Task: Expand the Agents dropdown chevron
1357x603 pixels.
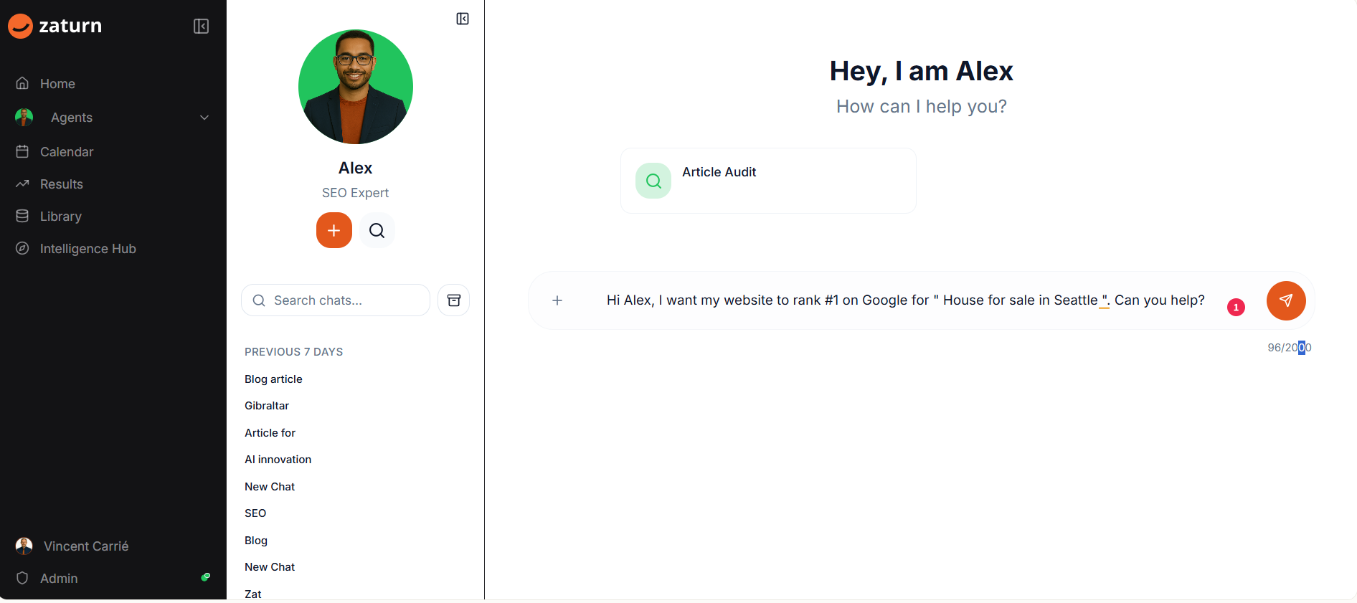Action: pyautogui.click(x=204, y=118)
